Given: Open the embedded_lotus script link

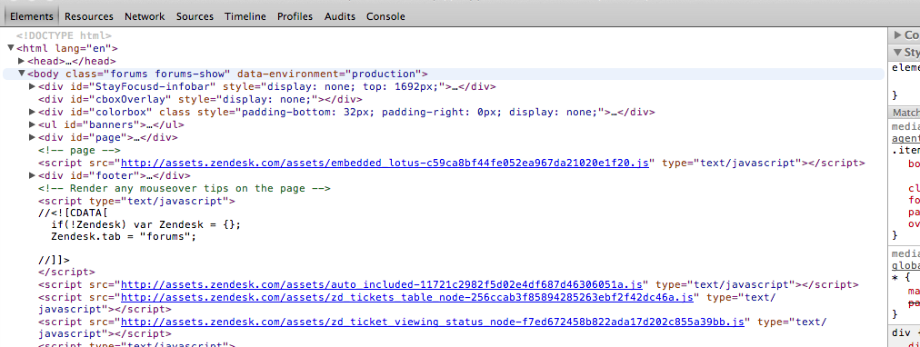Looking at the screenshot, I should coord(385,163).
